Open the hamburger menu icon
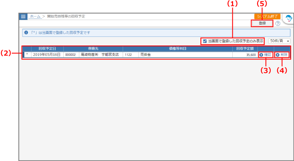The image size is (294, 161). [23, 16]
